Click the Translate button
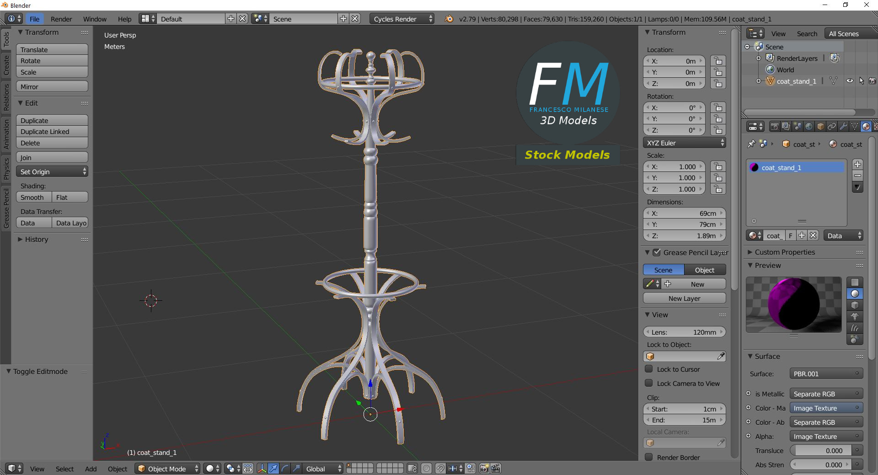Screen dimensions: 878x475 coord(52,49)
